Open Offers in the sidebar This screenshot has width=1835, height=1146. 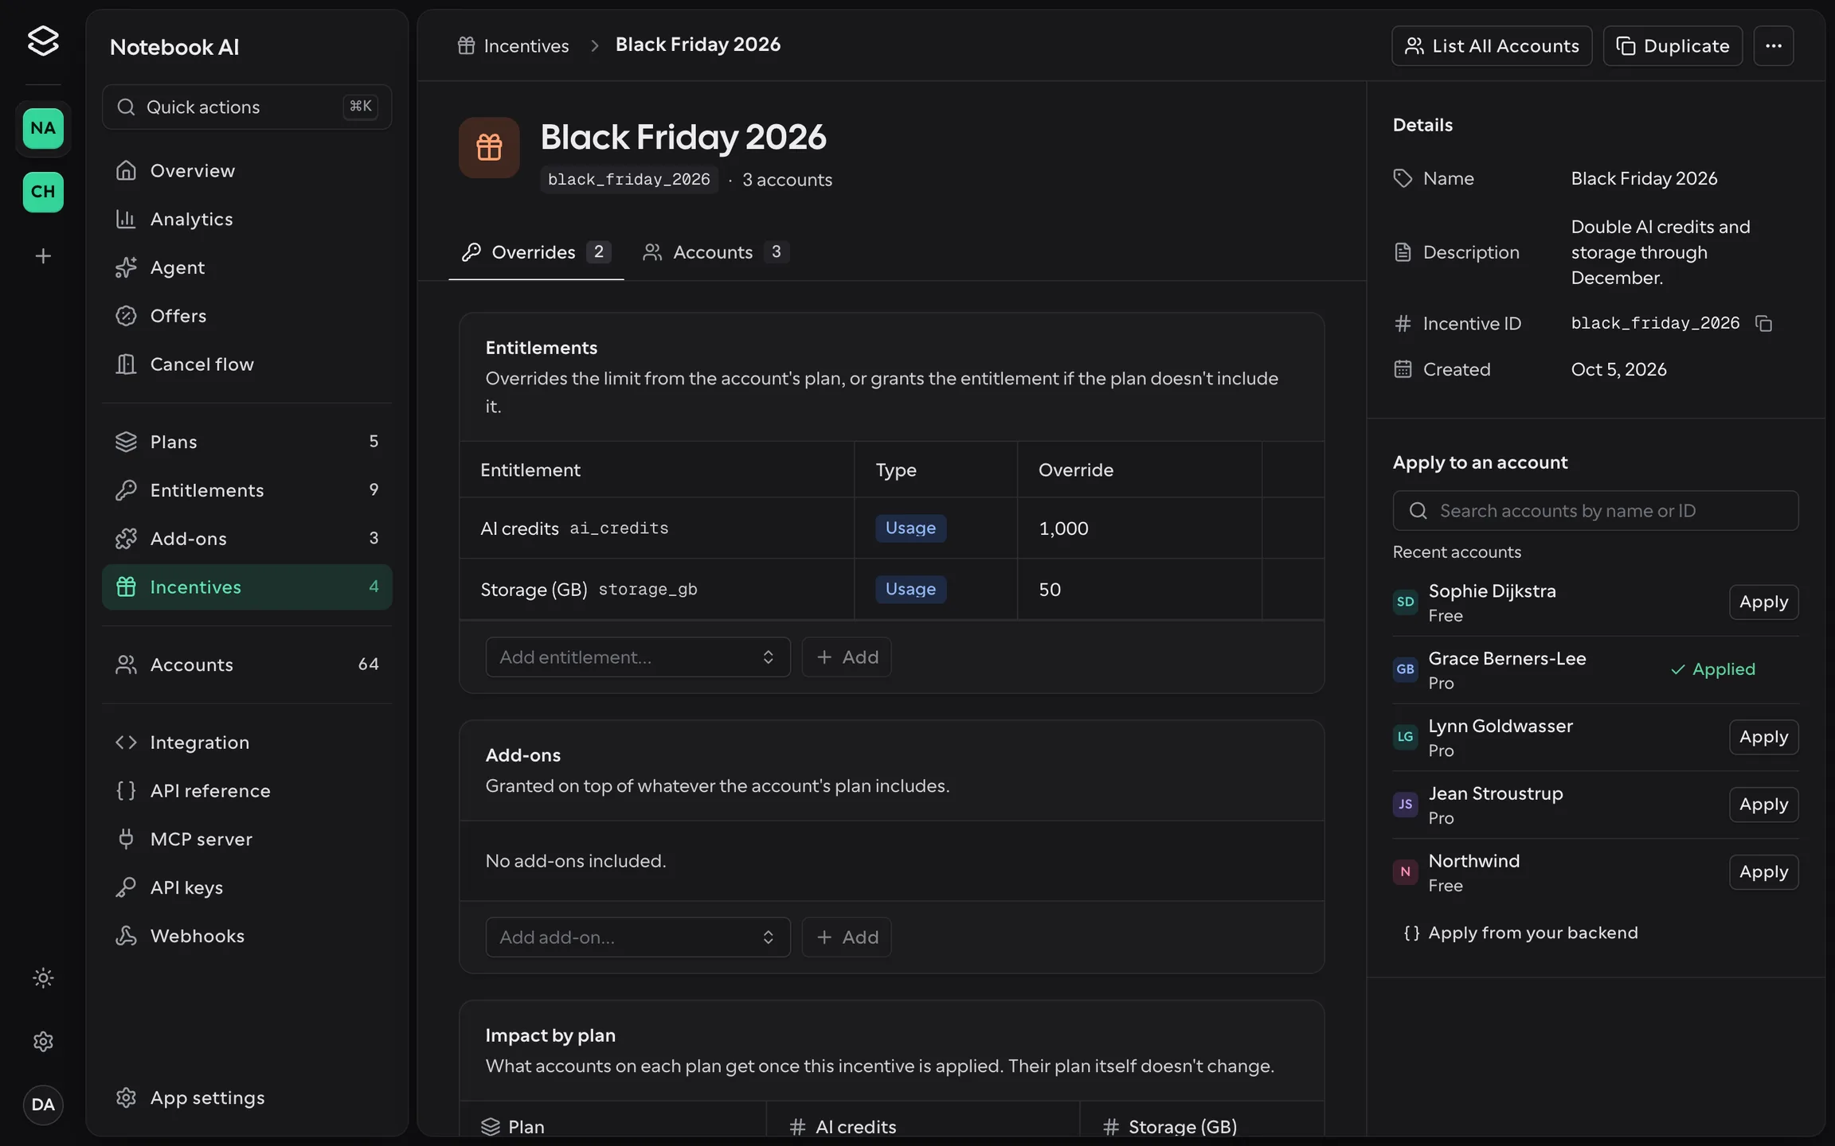tap(247, 316)
